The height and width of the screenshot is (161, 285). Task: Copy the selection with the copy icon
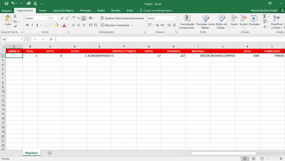point(15,21)
